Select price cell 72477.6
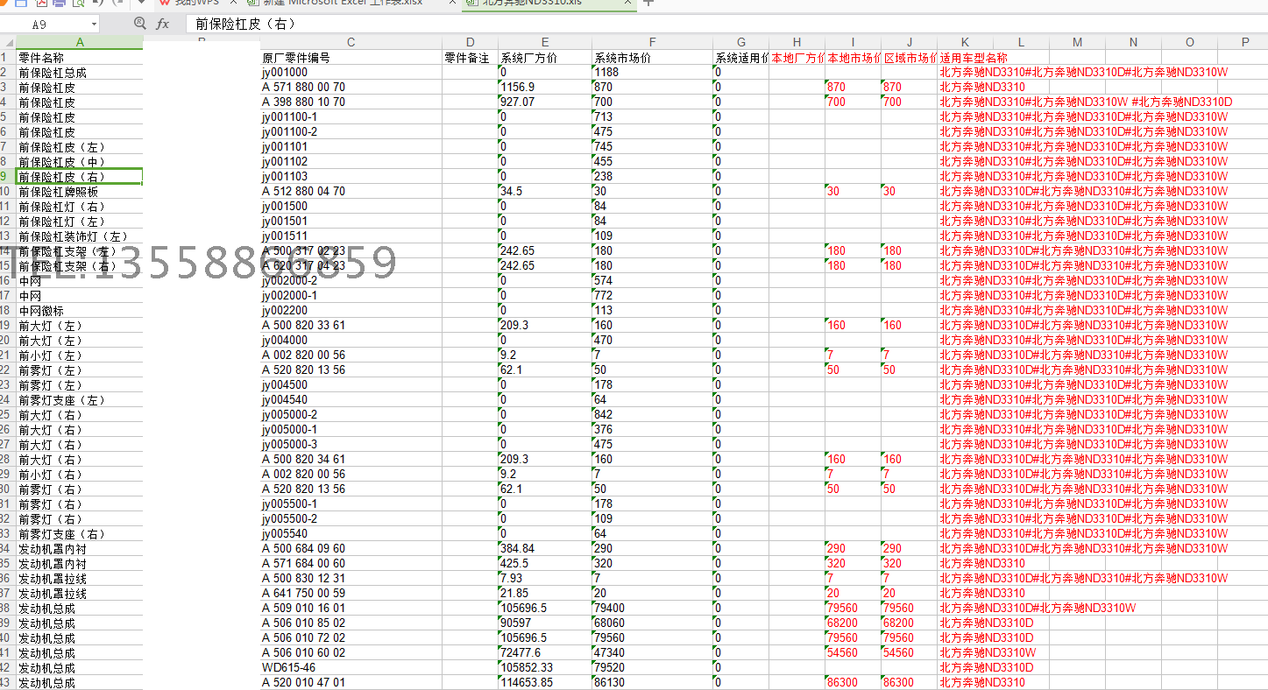The height and width of the screenshot is (690, 1268). click(544, 653)
